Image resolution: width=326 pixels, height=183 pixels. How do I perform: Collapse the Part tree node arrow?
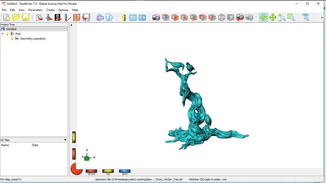(x=3, y=34)
